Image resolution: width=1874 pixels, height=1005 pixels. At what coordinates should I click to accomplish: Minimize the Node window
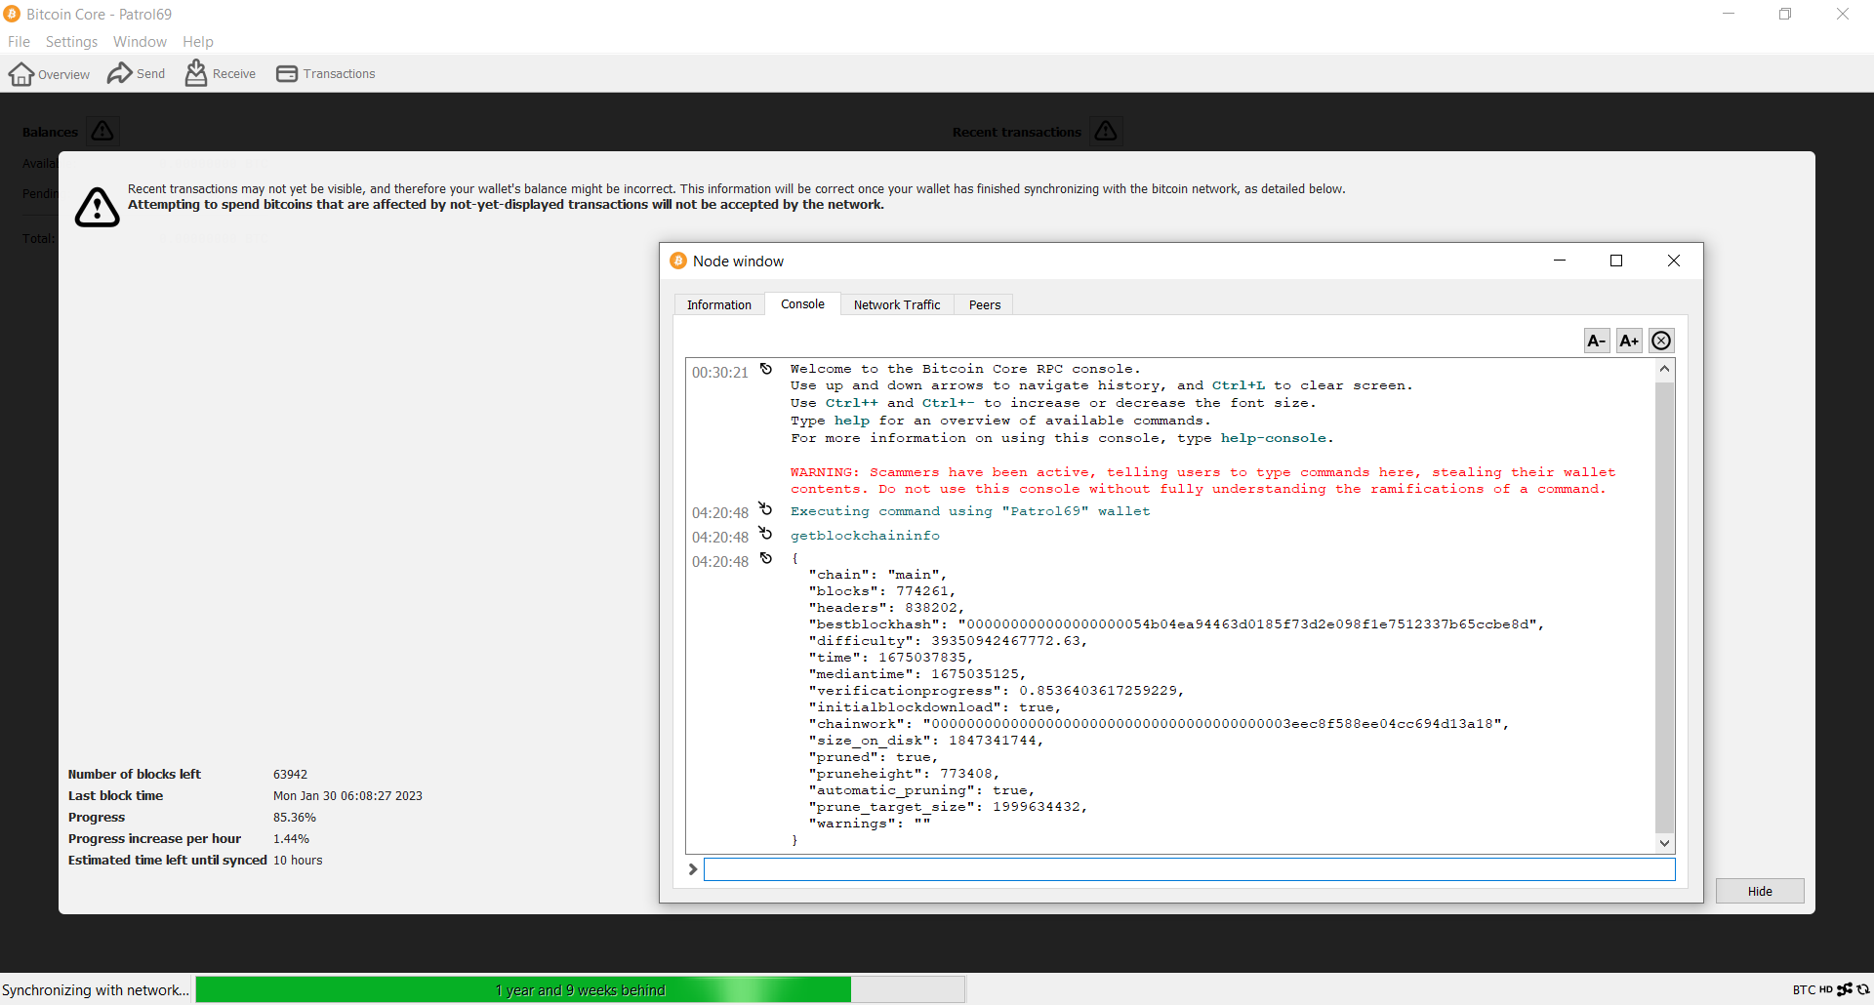(x=1560, y=261)
